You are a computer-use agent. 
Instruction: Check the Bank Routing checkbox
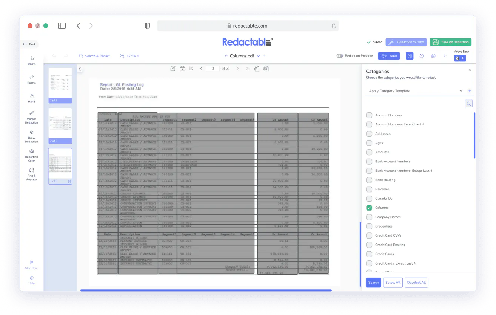pyautogui.click(x=369, y=180)
